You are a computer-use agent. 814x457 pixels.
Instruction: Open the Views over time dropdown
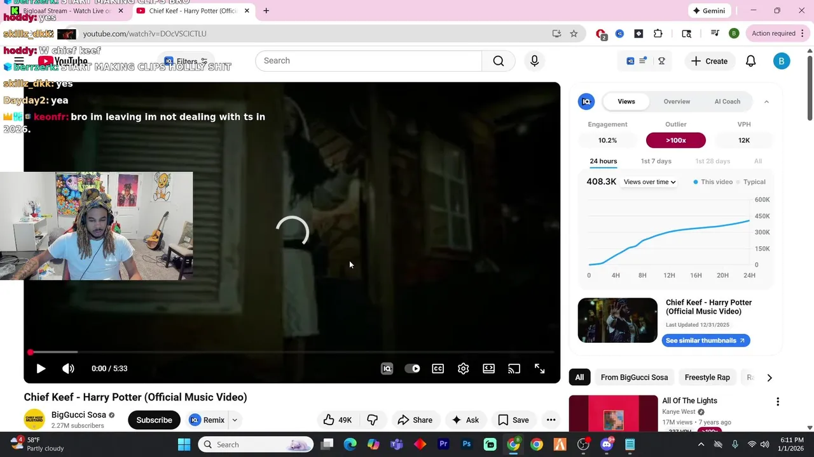click(650, 182)
